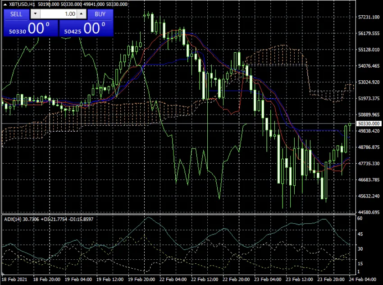This screenshot has height=285, width=383.
Task: Click the time label 19 Feb 12:00
Action: tap(110, 280)
